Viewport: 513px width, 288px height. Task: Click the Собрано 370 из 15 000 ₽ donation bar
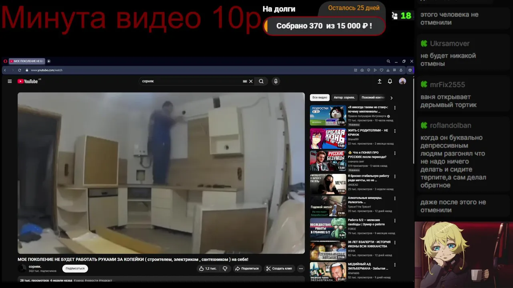tap(324, 26)
